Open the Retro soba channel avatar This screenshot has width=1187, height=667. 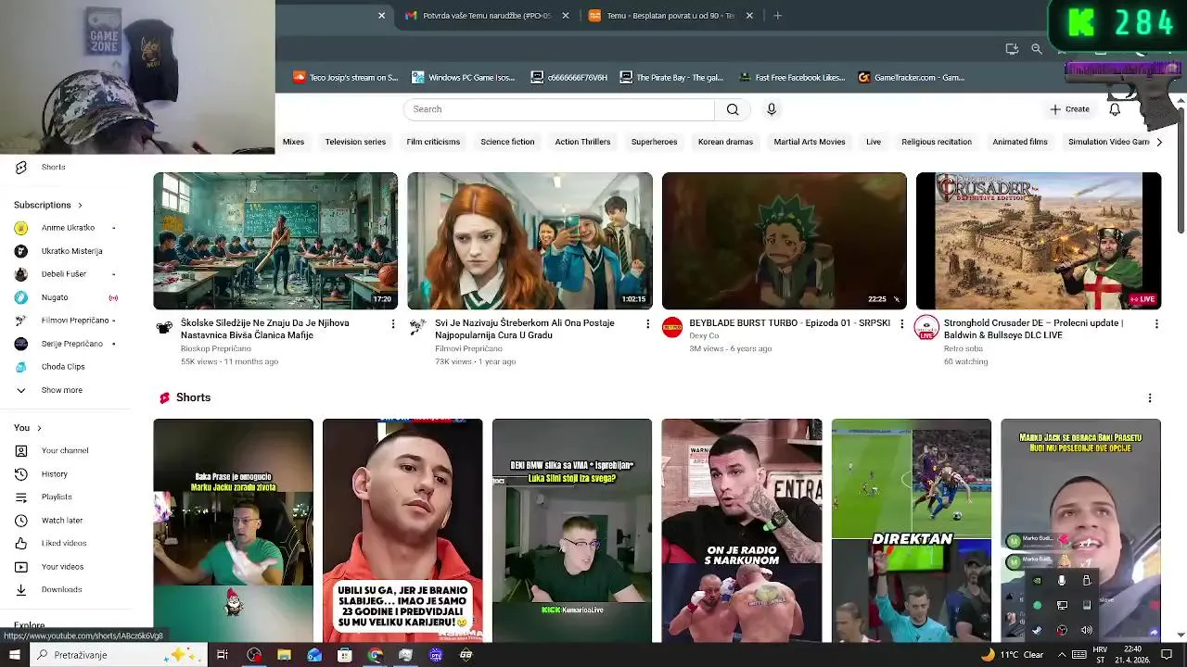click(x=926, y=328)
